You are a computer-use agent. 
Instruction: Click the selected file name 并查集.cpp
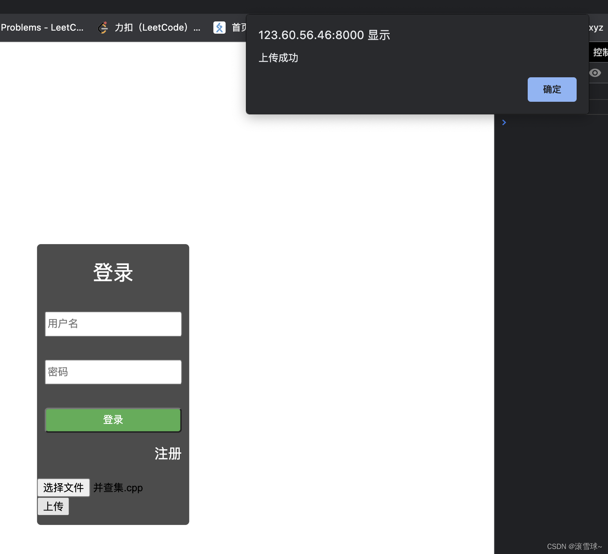tap(118, 488)
